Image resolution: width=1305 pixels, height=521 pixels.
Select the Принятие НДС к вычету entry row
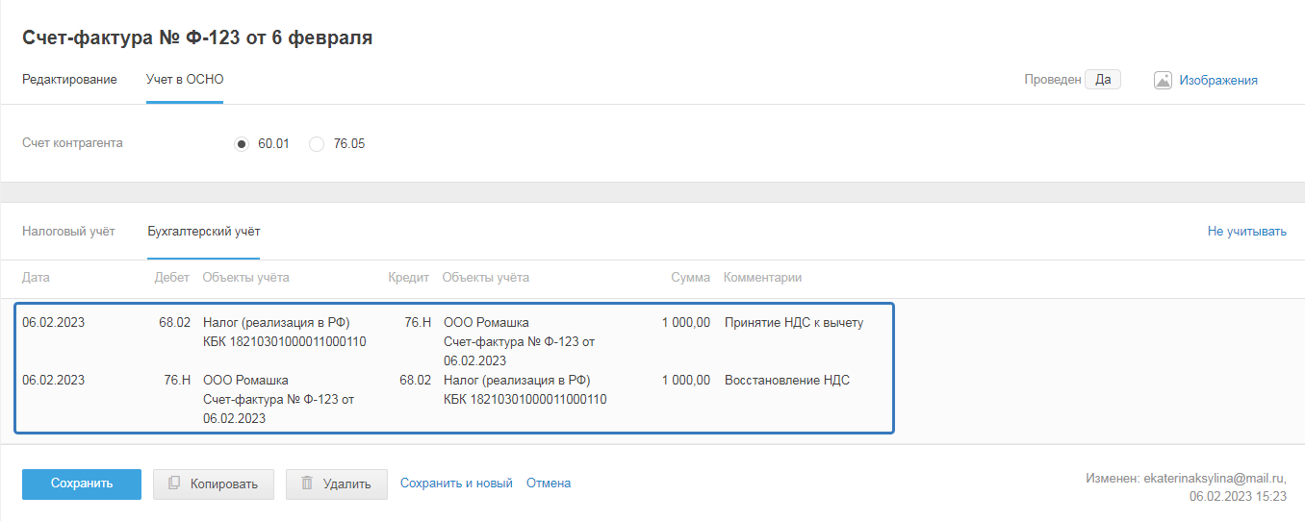452,333
